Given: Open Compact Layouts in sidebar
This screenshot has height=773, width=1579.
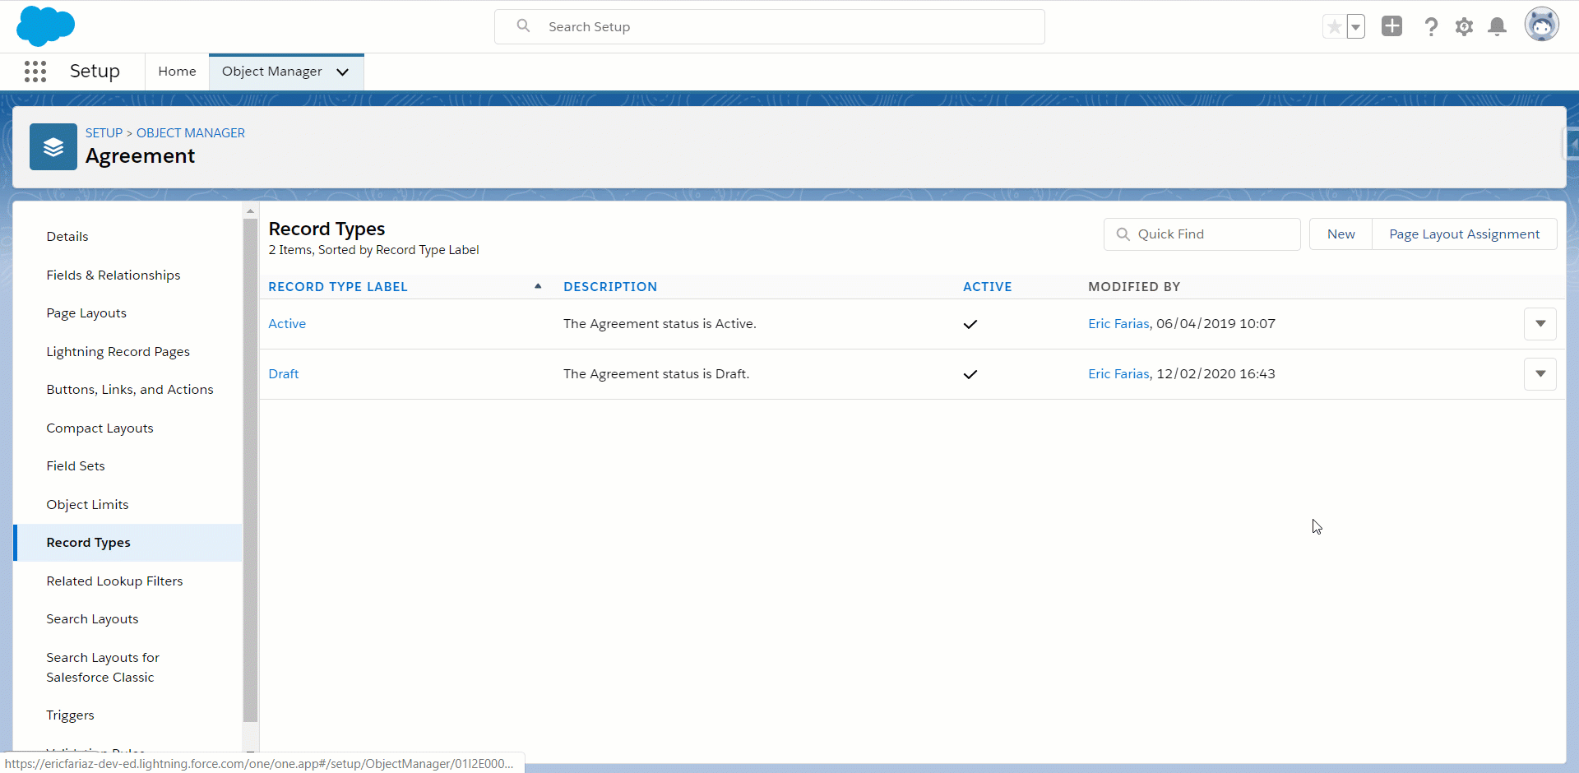Looking at the screenshot, I should (x=100, y=428).
